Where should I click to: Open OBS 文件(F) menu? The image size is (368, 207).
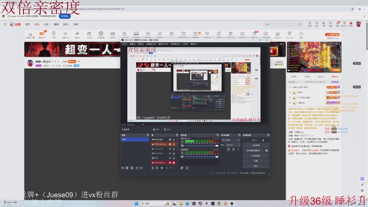(124, 44)
